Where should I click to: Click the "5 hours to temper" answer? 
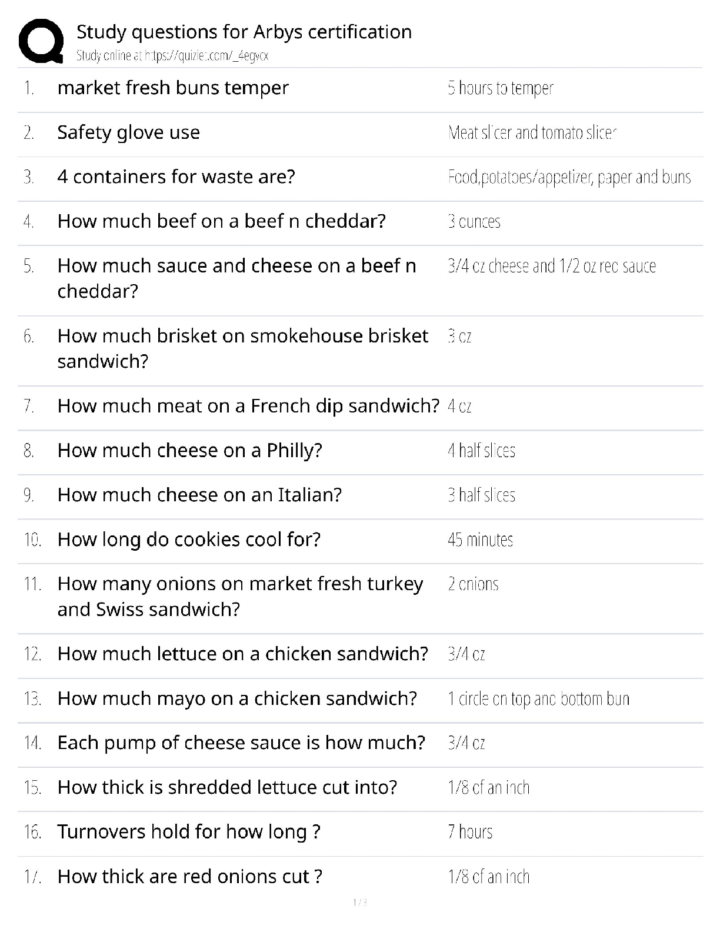(x=500, y=88)
